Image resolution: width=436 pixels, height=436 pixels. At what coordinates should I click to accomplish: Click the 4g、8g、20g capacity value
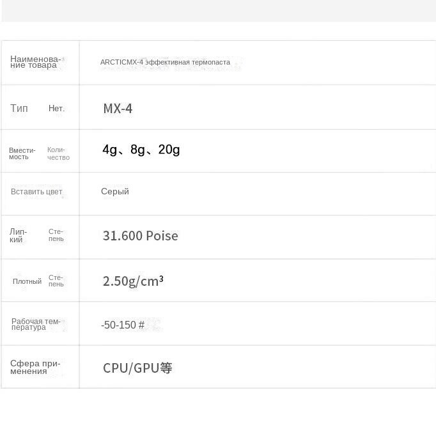[x=141, y=150]
